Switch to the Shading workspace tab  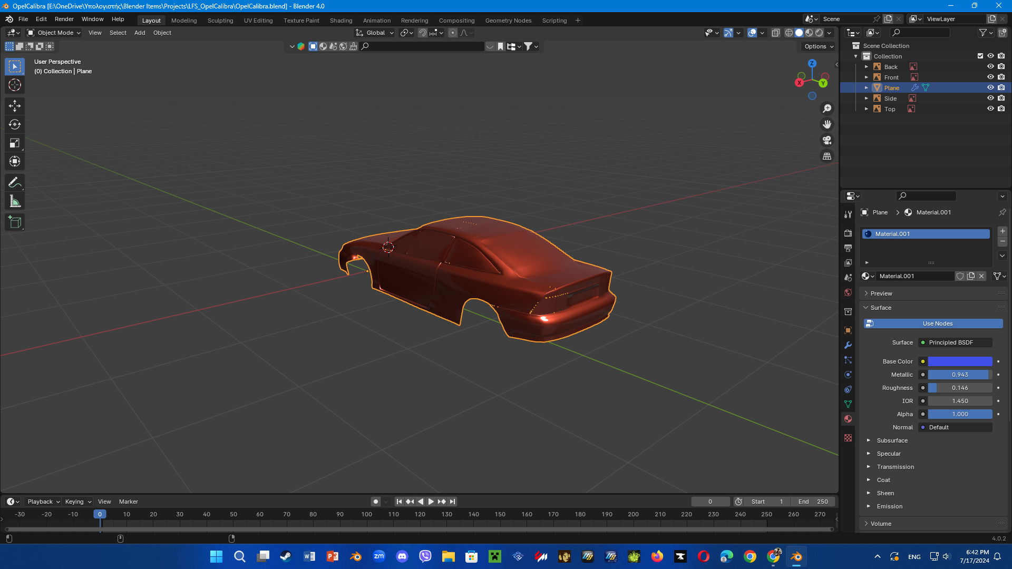(340, 21)
